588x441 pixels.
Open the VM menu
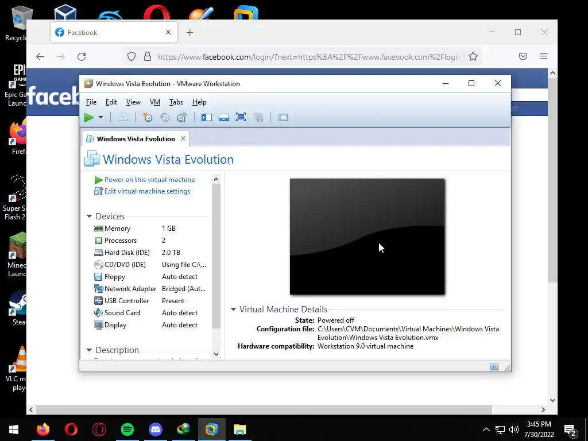pyautogui.click(x=155, y=102)
